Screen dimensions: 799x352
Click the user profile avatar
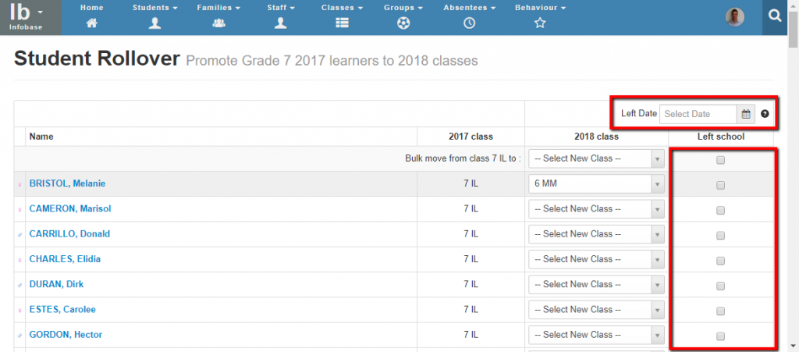(735, 17)
